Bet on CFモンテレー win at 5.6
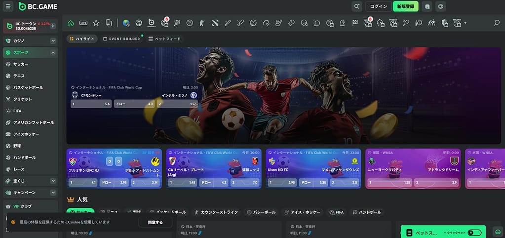 (91, 104)
